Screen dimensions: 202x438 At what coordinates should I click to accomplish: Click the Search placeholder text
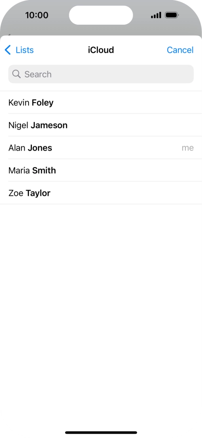click(x=38, y=74)
